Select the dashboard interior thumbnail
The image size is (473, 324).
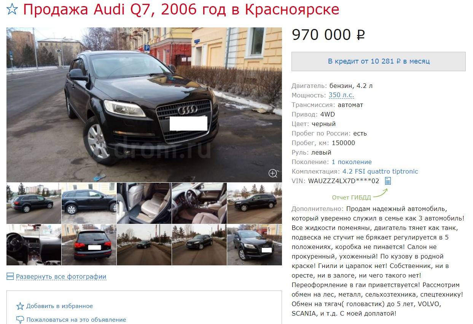[x=34, y=245]
